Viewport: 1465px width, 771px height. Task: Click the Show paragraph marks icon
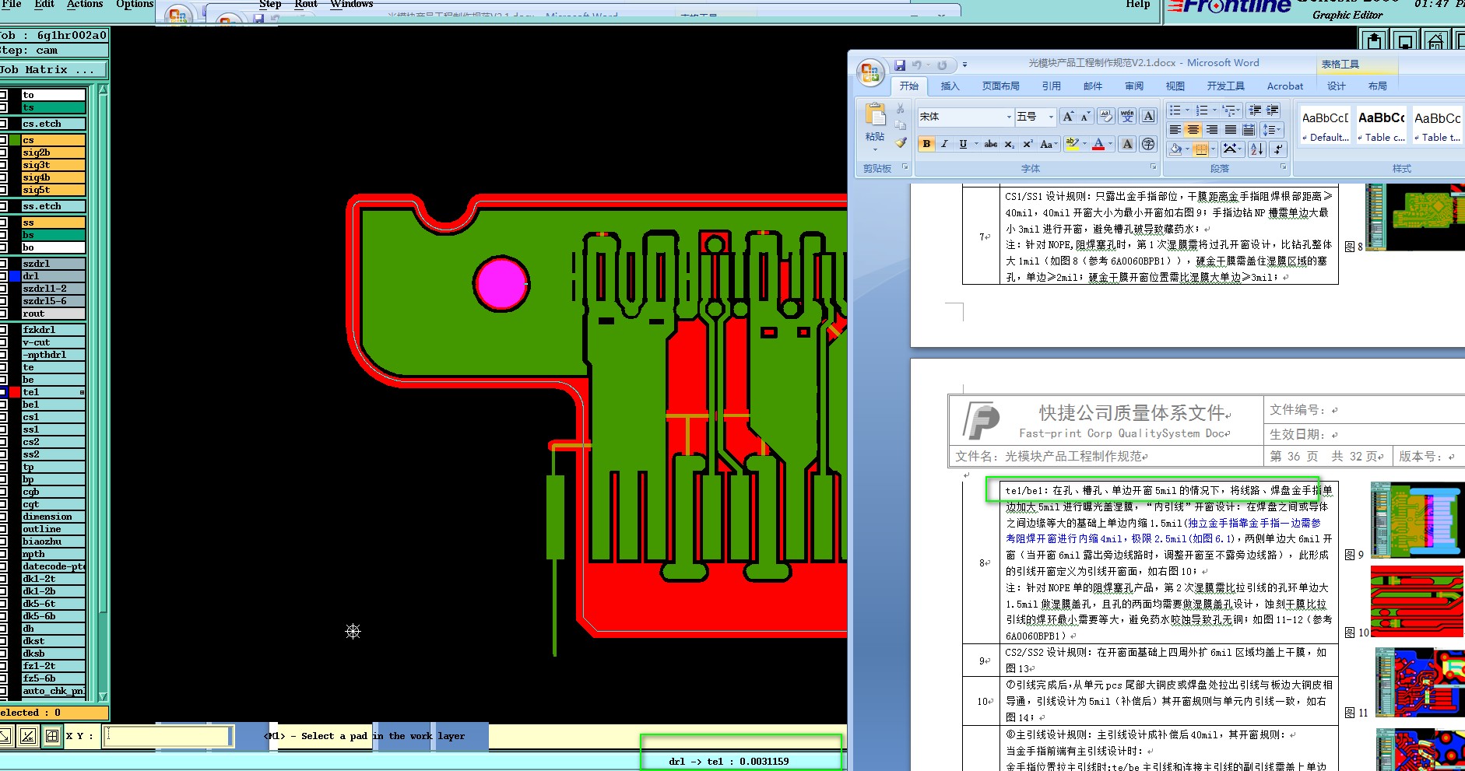tap(1279, 149)
